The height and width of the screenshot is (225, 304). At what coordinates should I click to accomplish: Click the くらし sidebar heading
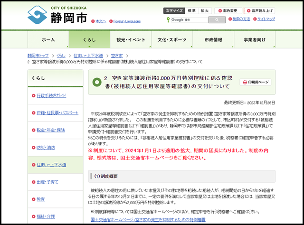pyautogui.click(x=38, y=78)
